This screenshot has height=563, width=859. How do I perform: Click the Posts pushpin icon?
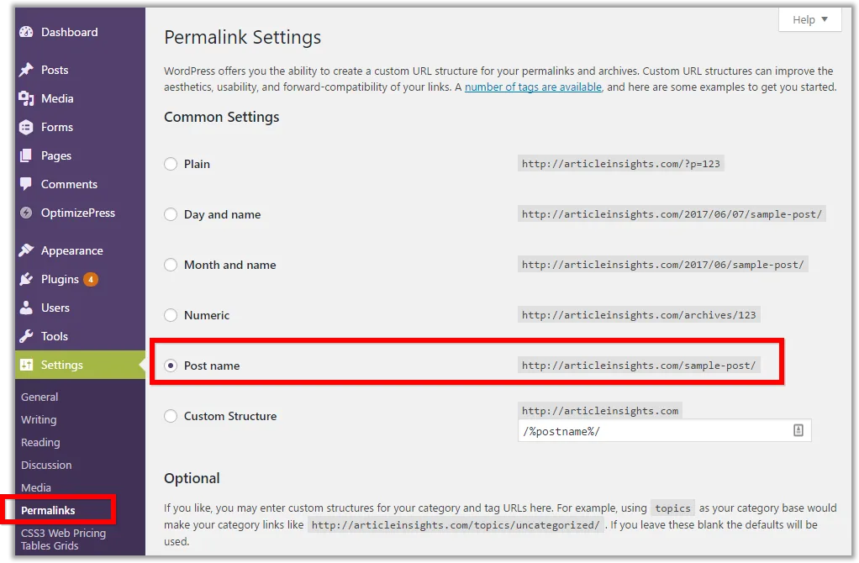[x=26, y=70]
